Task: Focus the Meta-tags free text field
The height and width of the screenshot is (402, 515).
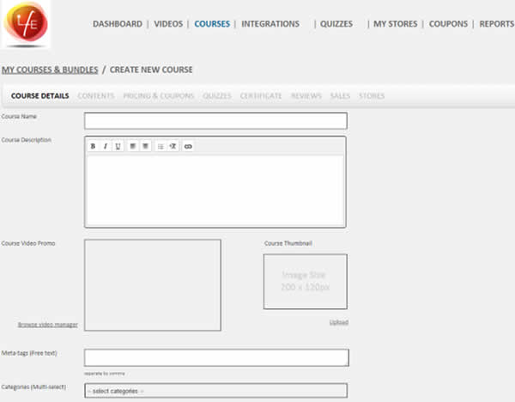Action: tap(216, 357)
